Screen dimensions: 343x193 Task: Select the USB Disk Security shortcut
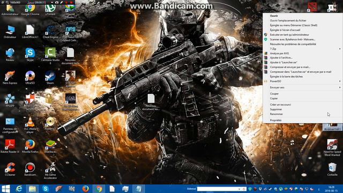click(30, 102)
